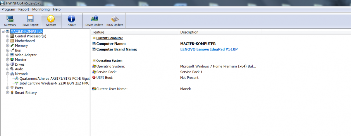This screenshot has height=136, width=351.
Task: Expand the Video Adapter node
Action: coord(8,55)
